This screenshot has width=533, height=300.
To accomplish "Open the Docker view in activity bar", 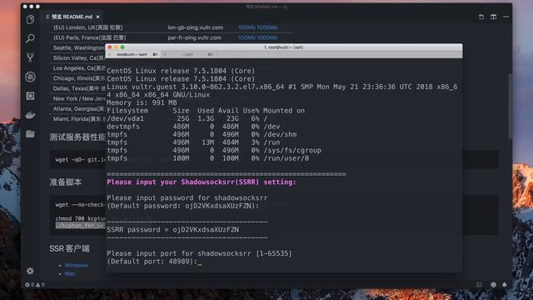I will (30, 115).
